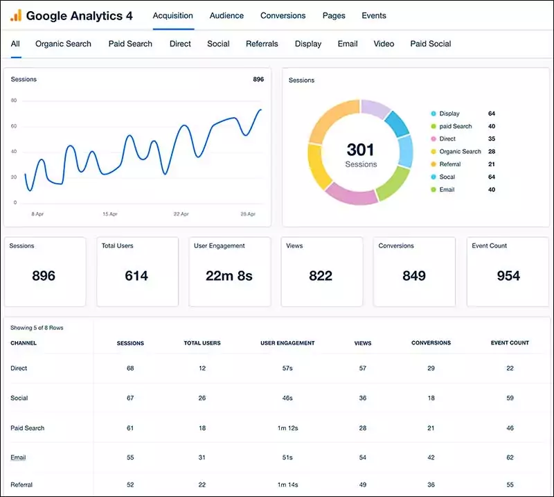Click Email row conversions value 42

[x=431, y=457]
